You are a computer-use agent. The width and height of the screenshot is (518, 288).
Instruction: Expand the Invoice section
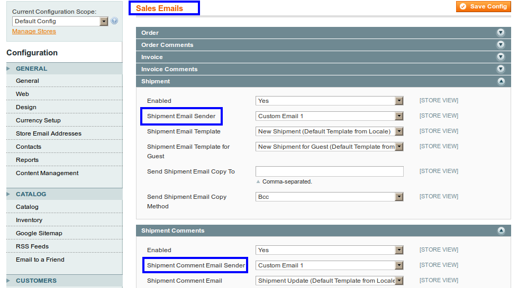coord(323,57)
